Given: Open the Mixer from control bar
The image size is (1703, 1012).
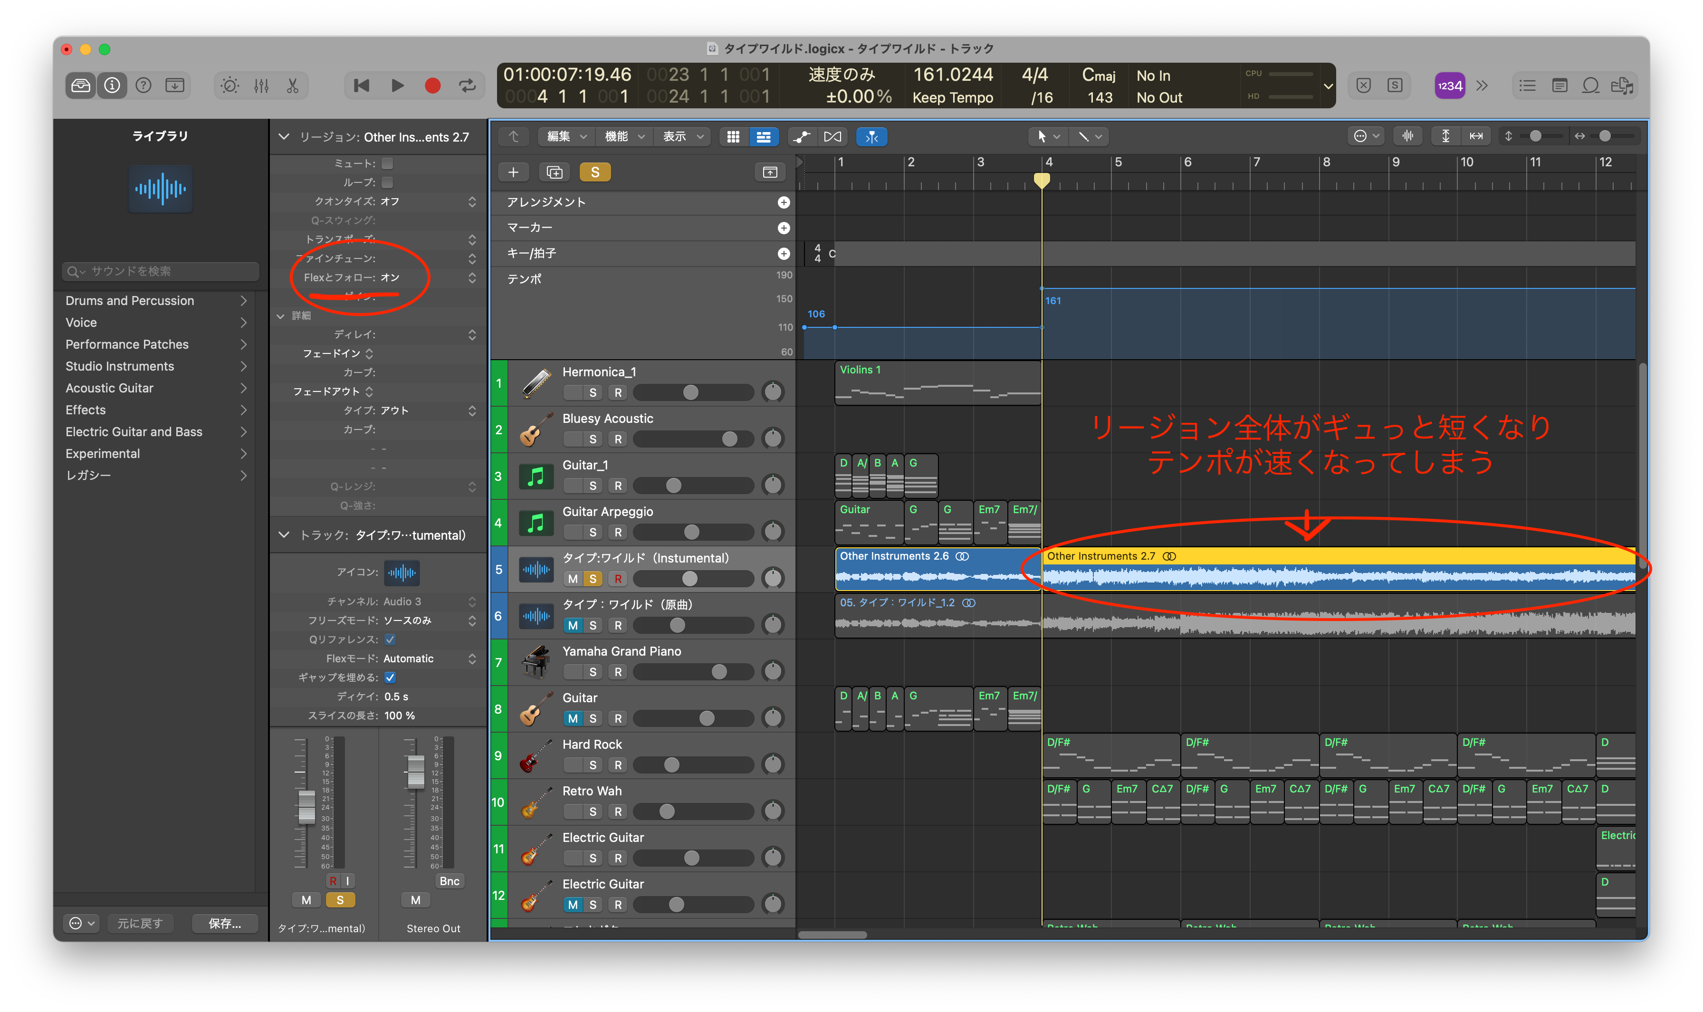Looking at the screenshot, I should click(261, 85).
